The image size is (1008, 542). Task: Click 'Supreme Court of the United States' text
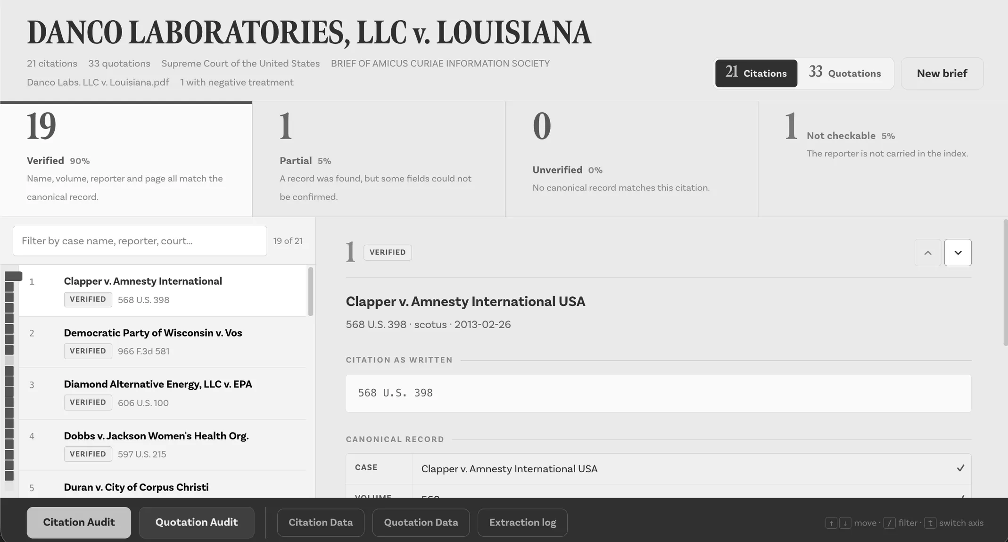(240, 63)
